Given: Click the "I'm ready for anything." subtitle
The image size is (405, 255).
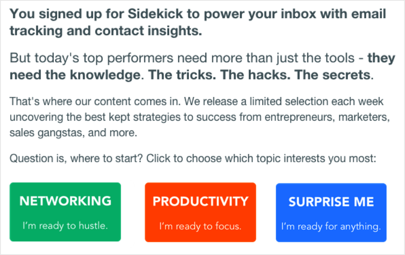Looking at the screenshot, I should click(x=331, y=226).
